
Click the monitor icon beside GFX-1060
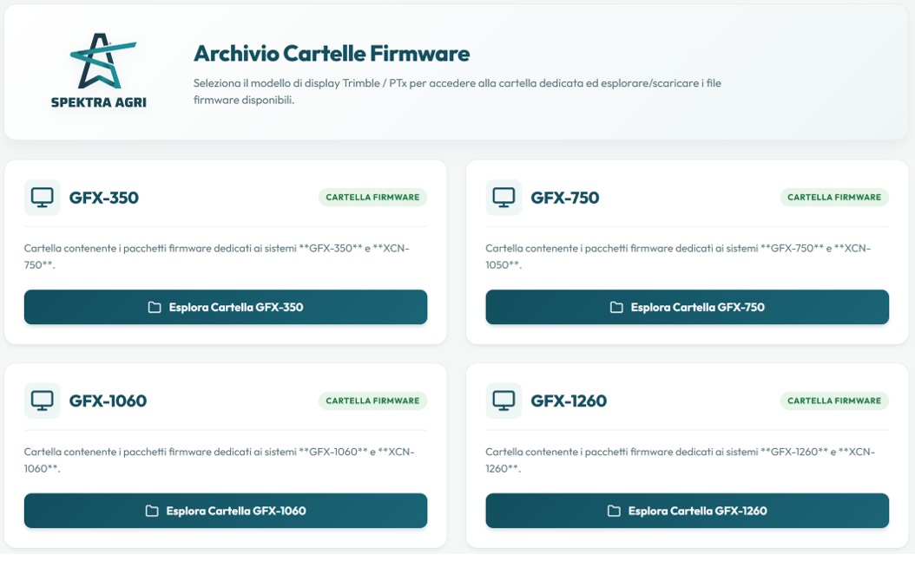tap(42, 401)
